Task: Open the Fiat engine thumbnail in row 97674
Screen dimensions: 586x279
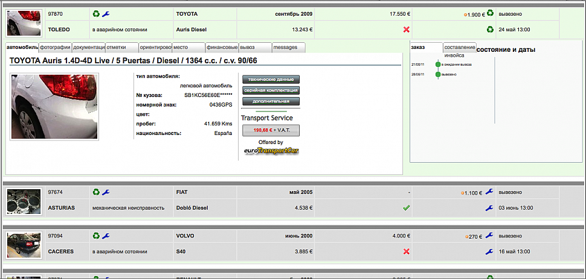Action: tap(24, 202)
